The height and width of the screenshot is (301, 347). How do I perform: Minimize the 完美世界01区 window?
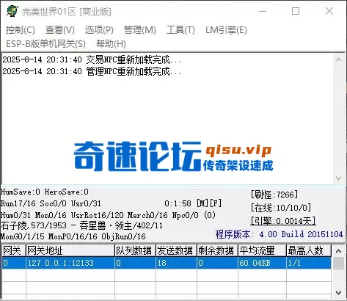(x=263, y=11)
